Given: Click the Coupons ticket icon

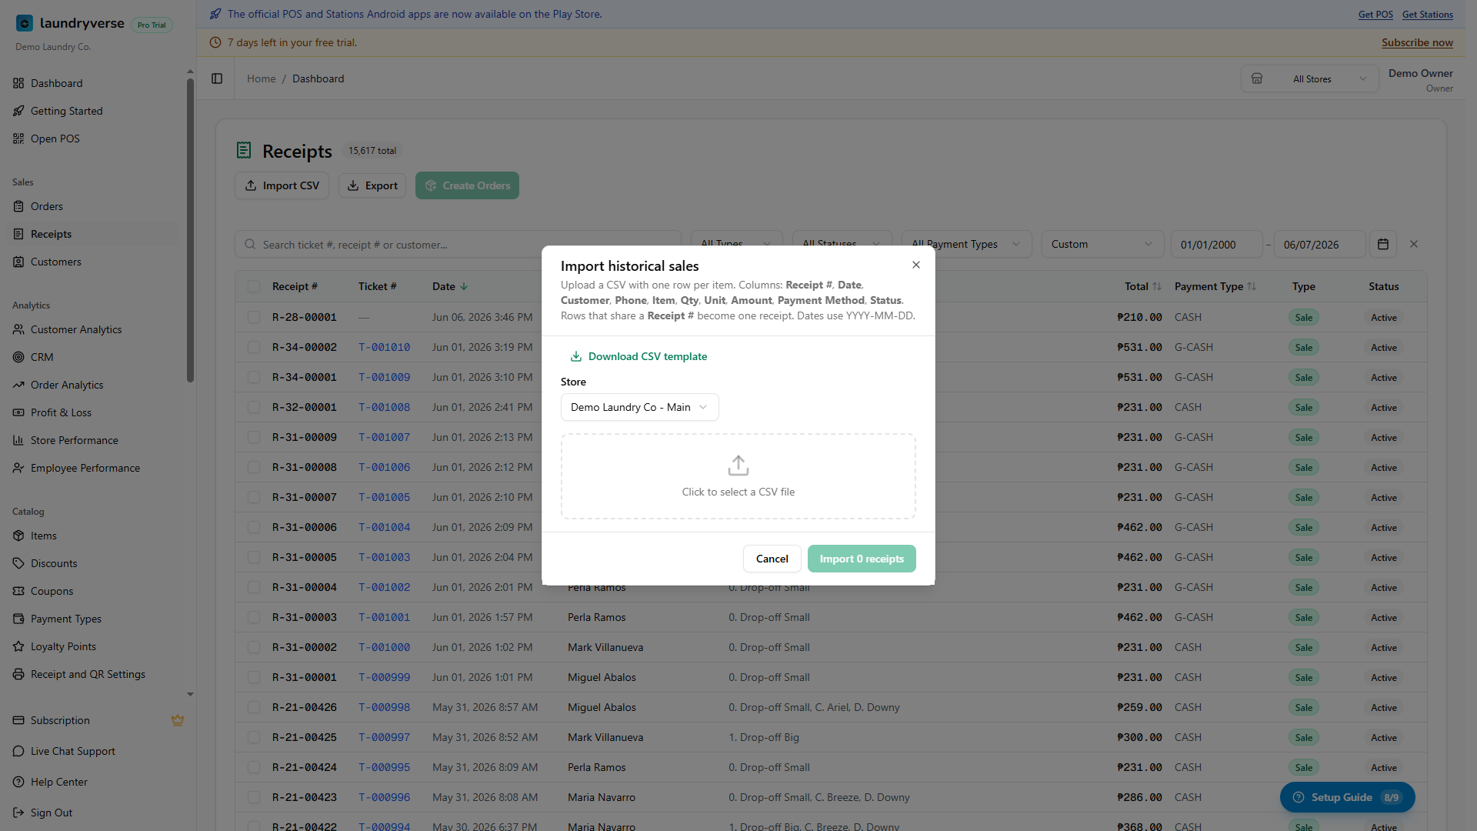Looking at the screenshot, I should (x=18, y=591).
